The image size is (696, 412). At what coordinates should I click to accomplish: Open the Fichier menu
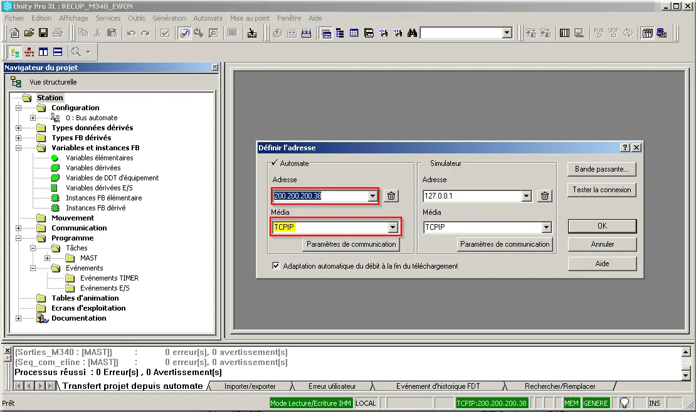[14, 18]
